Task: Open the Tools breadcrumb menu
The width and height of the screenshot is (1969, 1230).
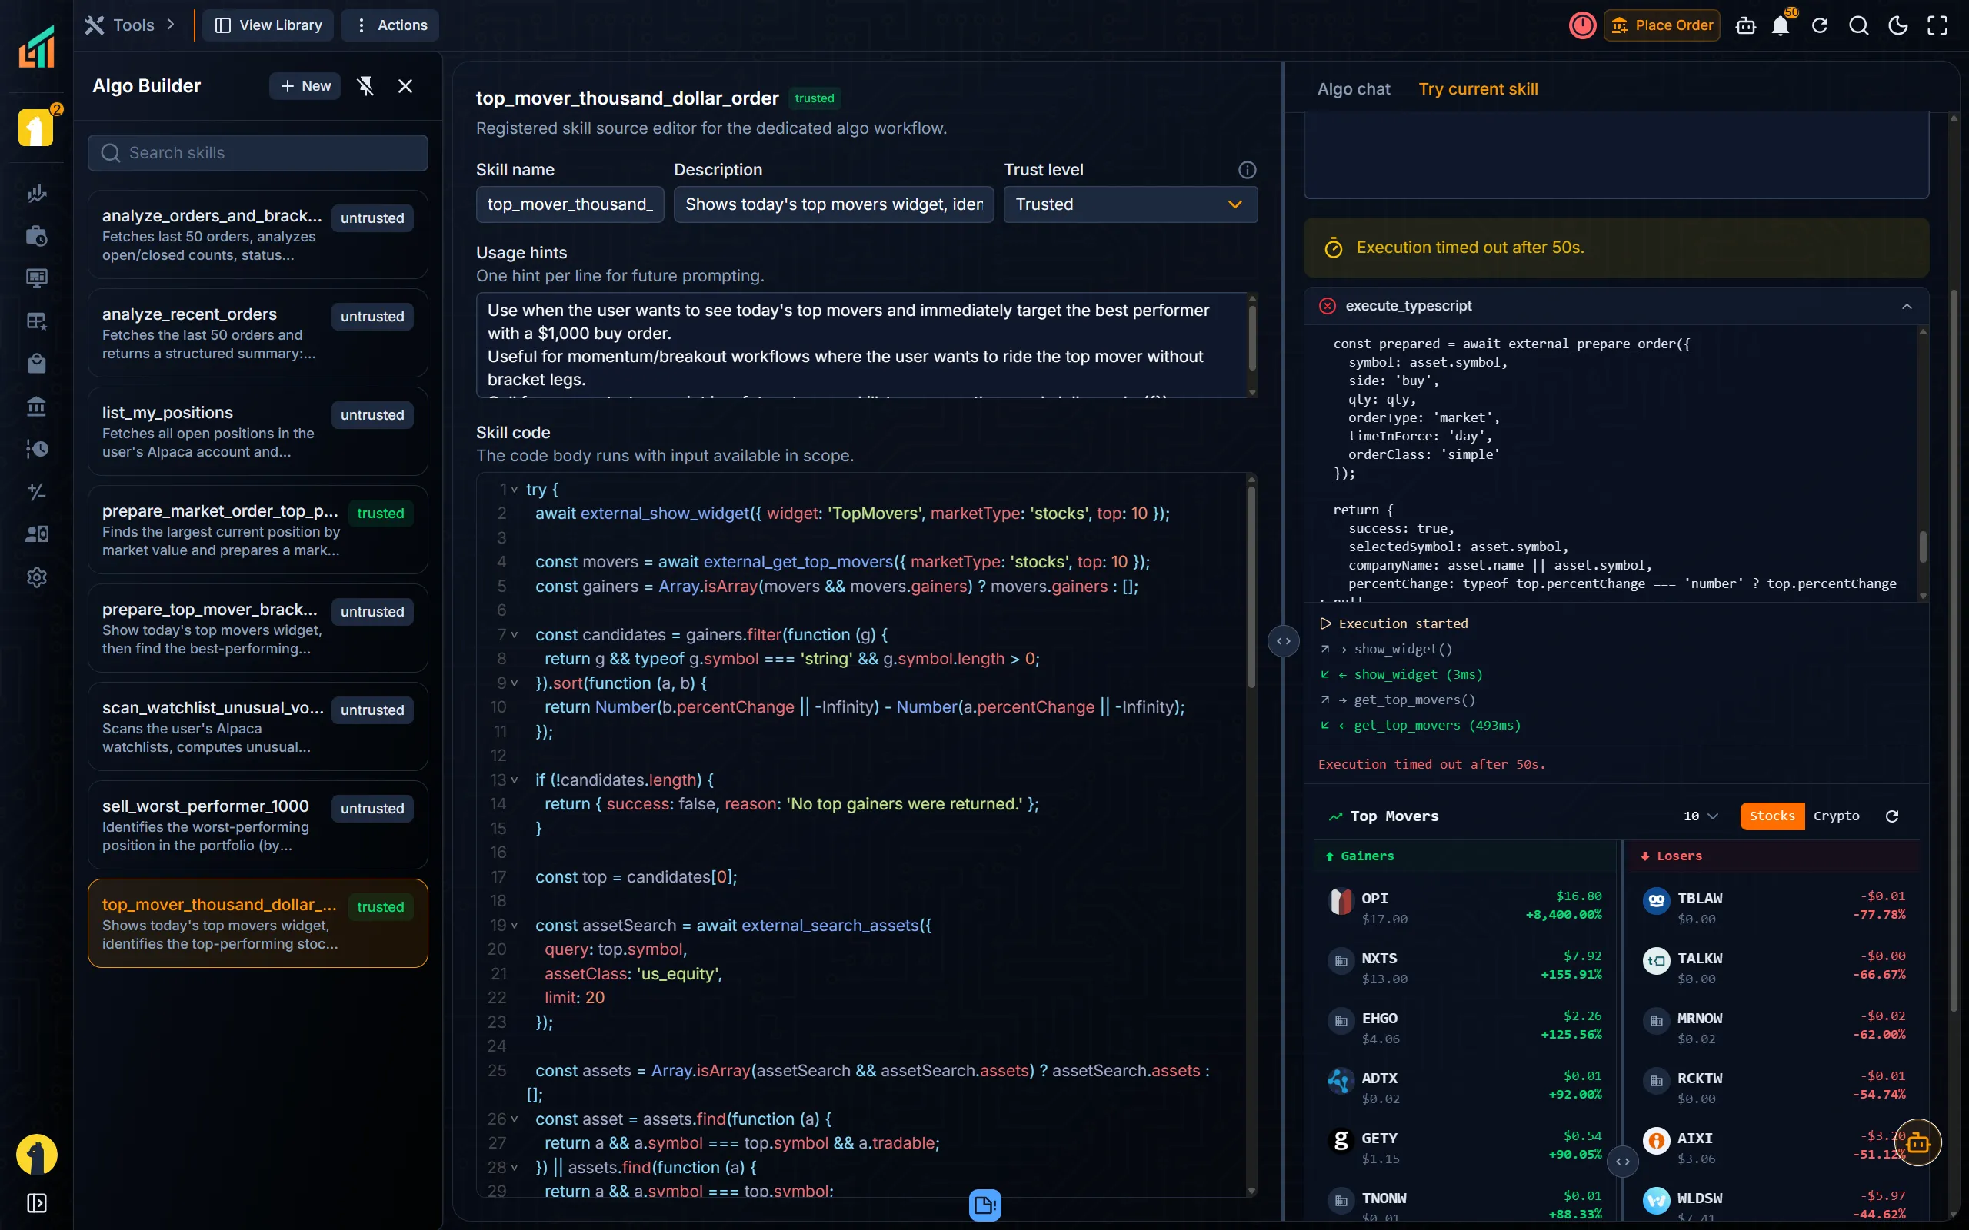Action: [130, 25]
